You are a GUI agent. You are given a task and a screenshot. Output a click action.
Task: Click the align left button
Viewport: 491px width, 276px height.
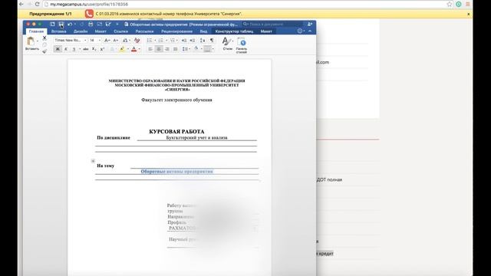tap(150, 49)
